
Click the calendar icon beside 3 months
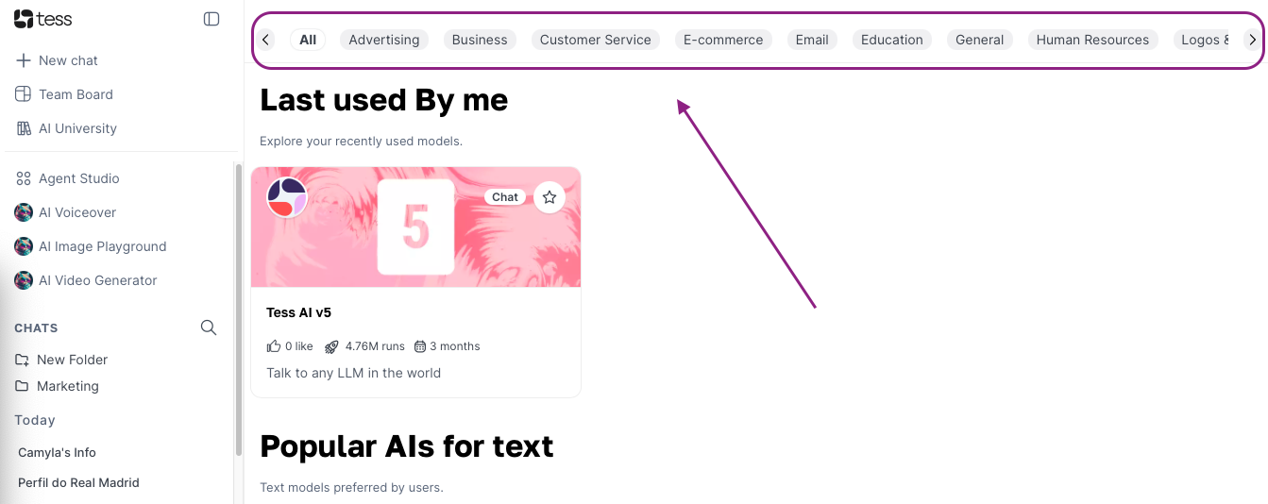click(x=420, y=346)
